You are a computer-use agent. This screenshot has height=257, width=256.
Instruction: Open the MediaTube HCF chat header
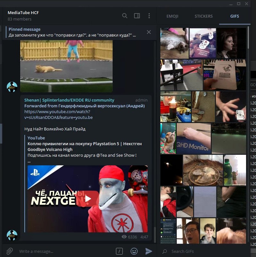pos(23,12)
